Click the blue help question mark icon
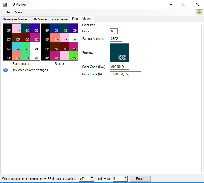This screenshot has width=204, height=183. pos(5,70)
